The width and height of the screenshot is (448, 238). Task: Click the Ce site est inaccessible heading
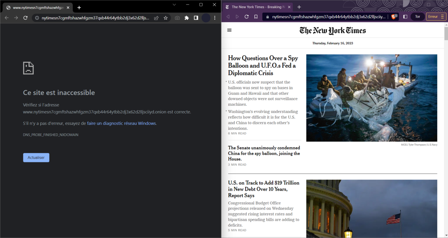click(59, 92)
